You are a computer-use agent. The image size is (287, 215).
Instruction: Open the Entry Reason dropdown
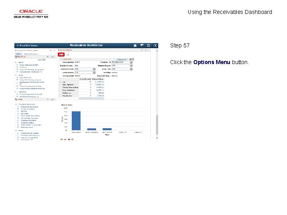85,72
